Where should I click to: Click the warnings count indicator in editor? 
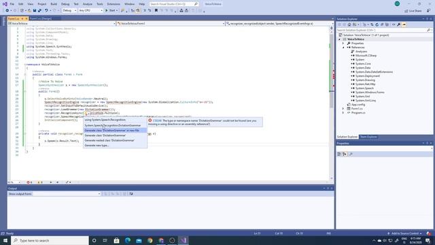[x=40, y=182]
